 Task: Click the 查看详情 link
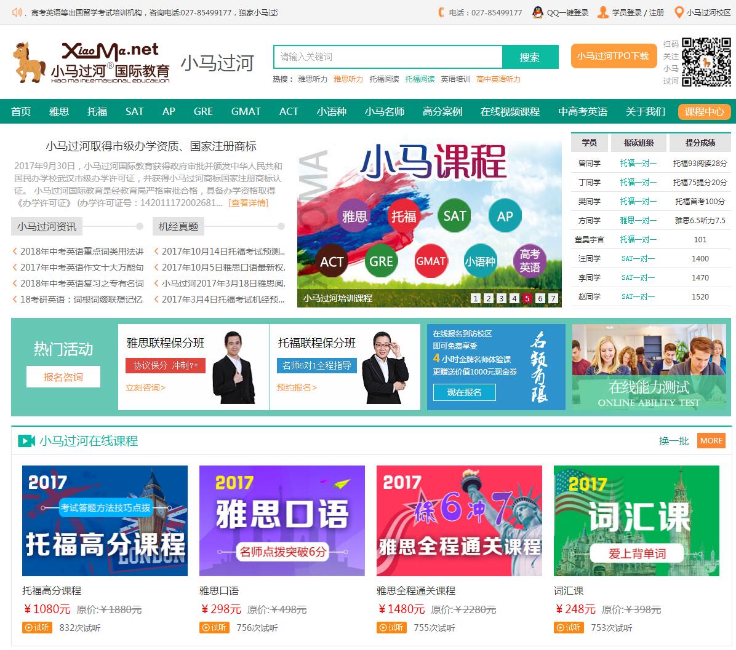click(x=248, y=203)
